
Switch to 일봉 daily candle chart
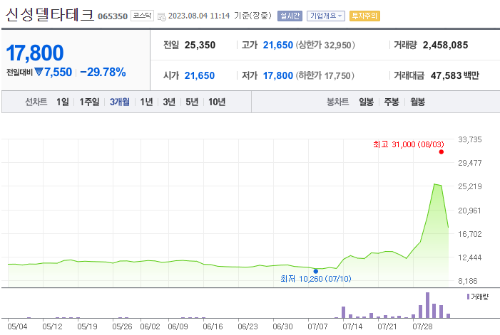(366, 102)
